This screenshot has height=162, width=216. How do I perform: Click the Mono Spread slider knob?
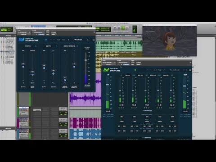coord(65,80)
